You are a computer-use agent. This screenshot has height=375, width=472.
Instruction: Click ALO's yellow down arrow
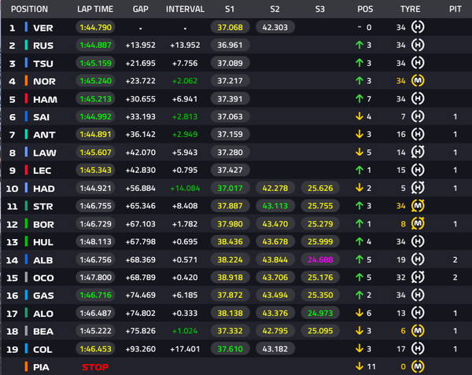(360, 313)
